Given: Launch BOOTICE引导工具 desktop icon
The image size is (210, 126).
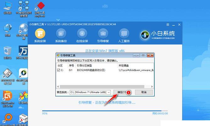Looking at the screenshot, I should [x=8, y=77].
